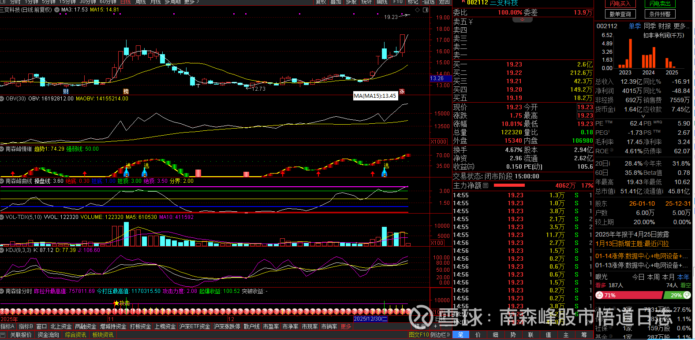Open the 板块资讯 bottom tab
Viewport: 695px width, 340px height.
[103, 335]
